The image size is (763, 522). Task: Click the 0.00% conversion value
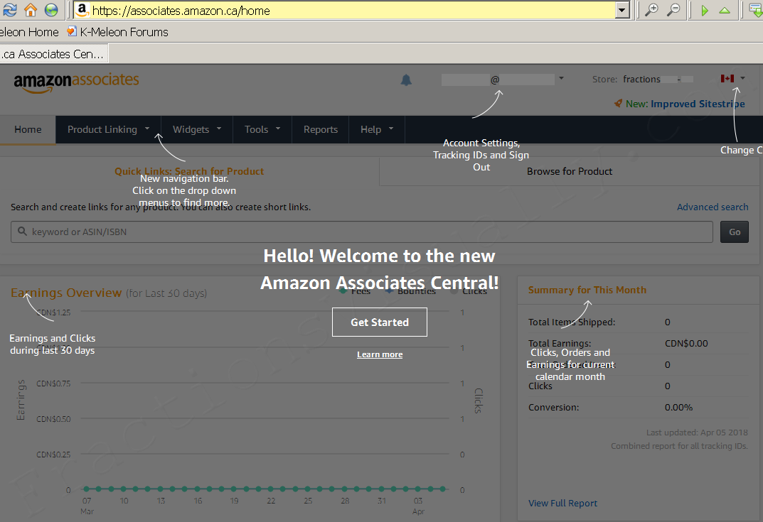pyautogui.click(x=678, y=407)
